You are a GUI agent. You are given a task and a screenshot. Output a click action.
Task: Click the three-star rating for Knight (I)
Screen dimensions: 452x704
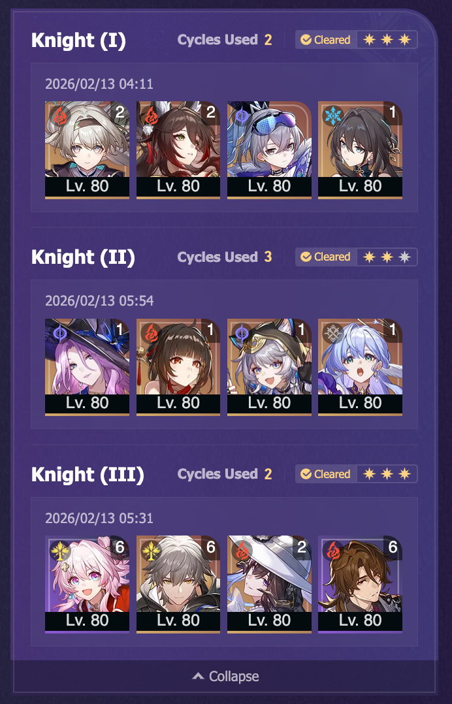[x=387, y=39]
